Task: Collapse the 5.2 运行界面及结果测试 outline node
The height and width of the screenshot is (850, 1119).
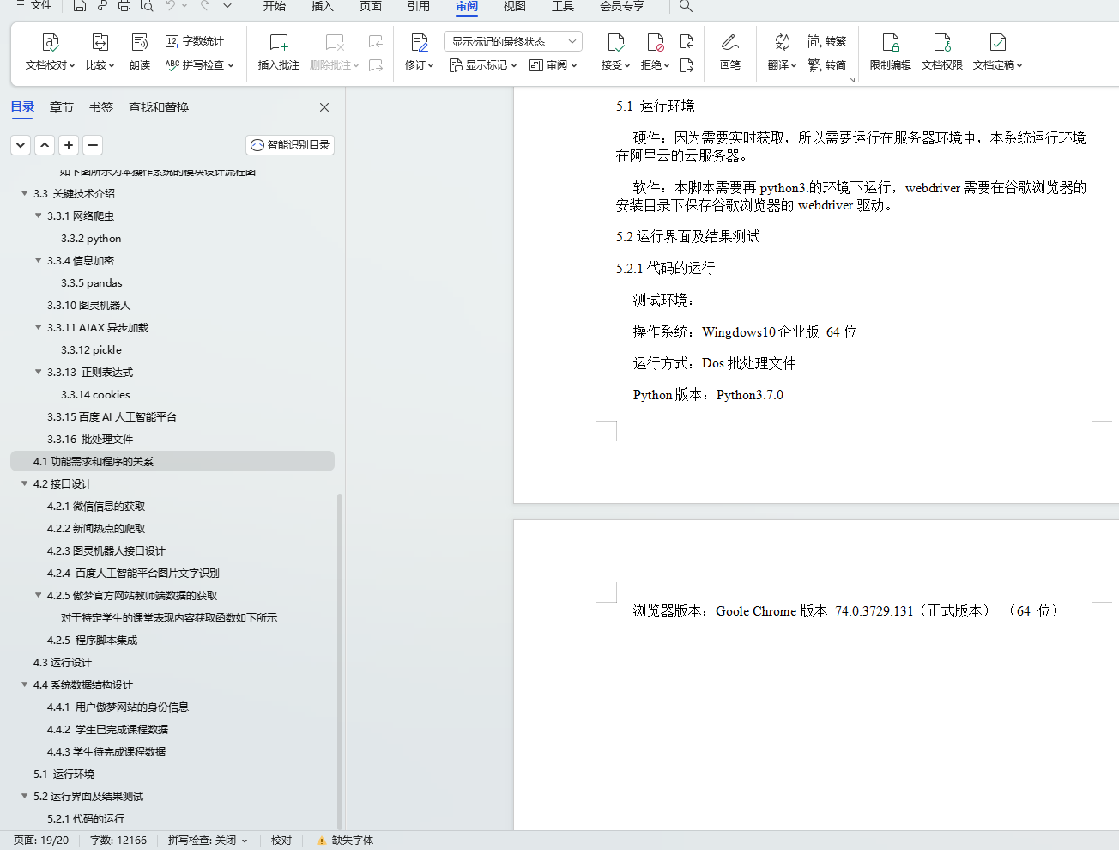Action: coord(24,796)
